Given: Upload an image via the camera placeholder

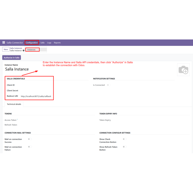Looking at the screenshot, I should (x=183, y=70).
